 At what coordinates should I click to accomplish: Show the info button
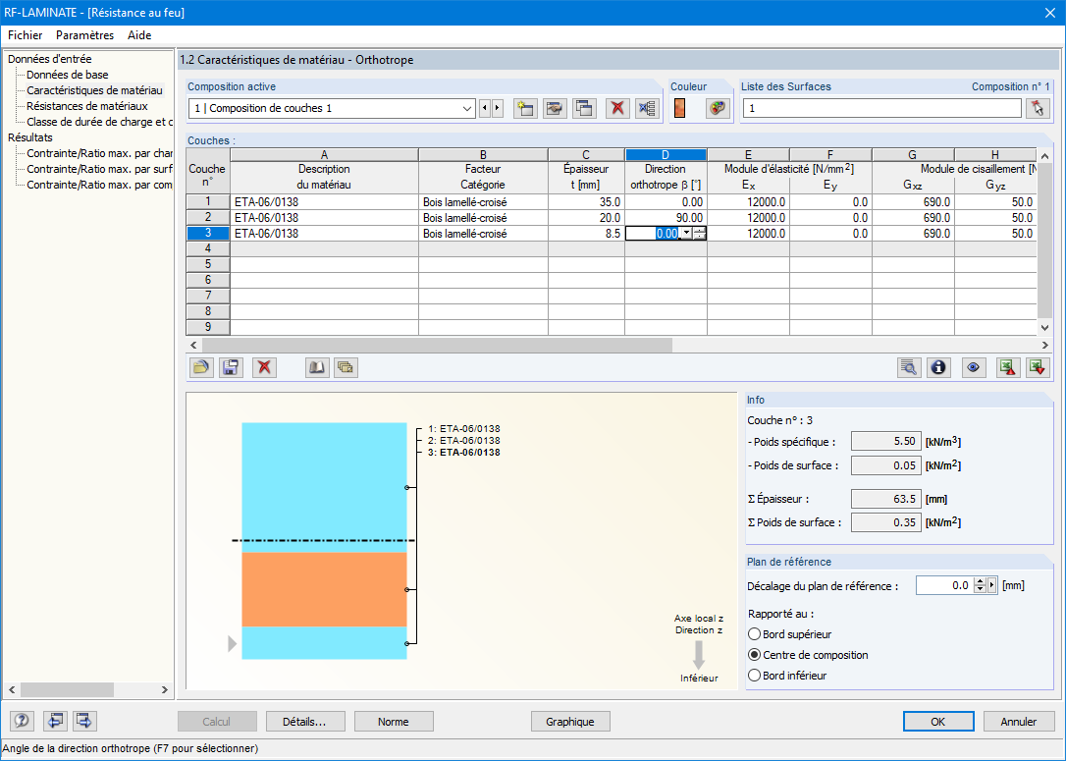(x=938, y=367)
